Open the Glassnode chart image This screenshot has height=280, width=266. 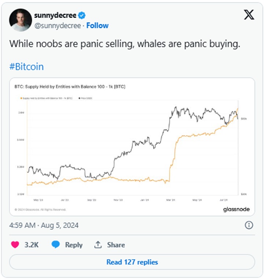[x=132, y=147]
